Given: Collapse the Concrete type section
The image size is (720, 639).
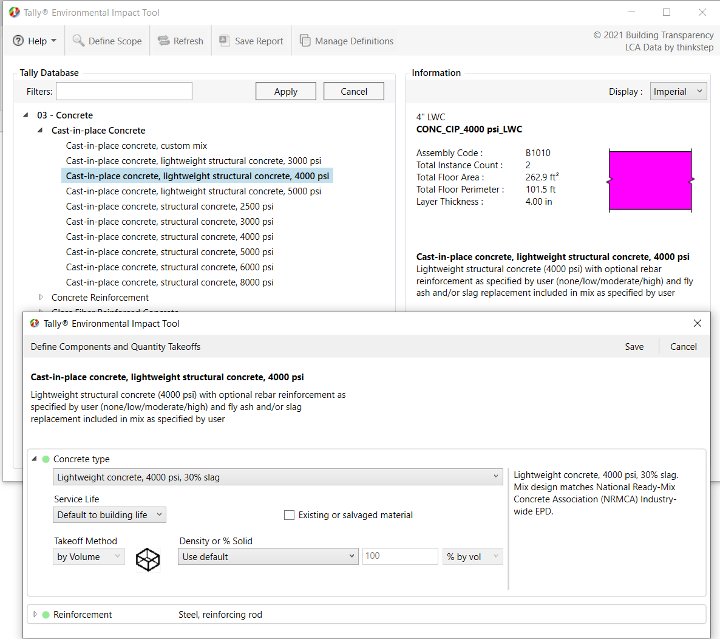Looking at the screenshot, I should point(35,459).
